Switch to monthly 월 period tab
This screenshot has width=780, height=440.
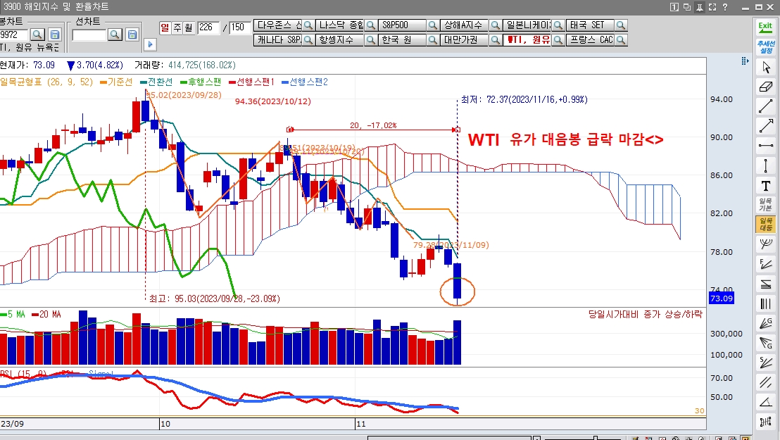188,27
